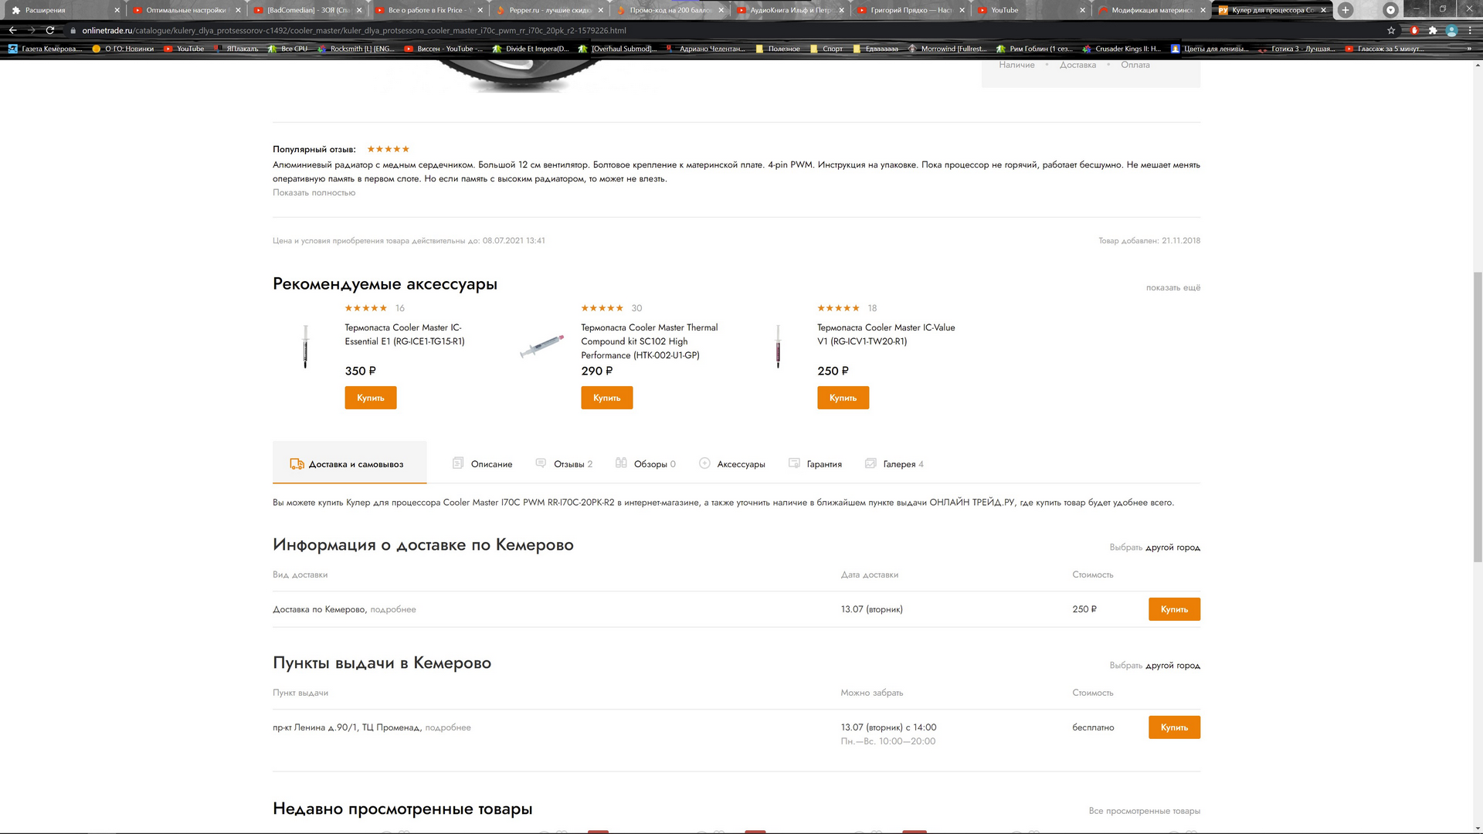
Task: Open a new browser tab
Action: tap(1346, 10)
